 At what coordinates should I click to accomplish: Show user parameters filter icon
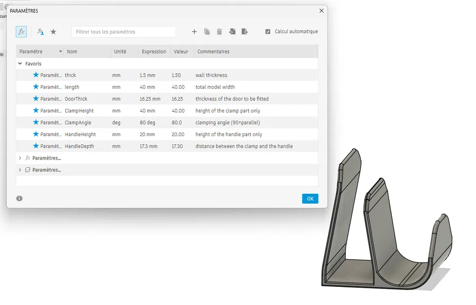point(41,32)
